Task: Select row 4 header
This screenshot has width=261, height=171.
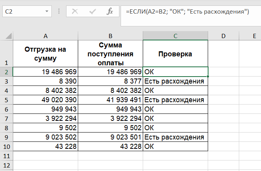Action: pos(6,91)
